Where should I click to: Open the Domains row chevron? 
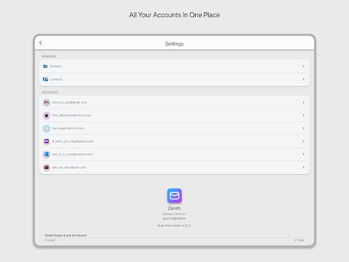(x=303, y=66)
